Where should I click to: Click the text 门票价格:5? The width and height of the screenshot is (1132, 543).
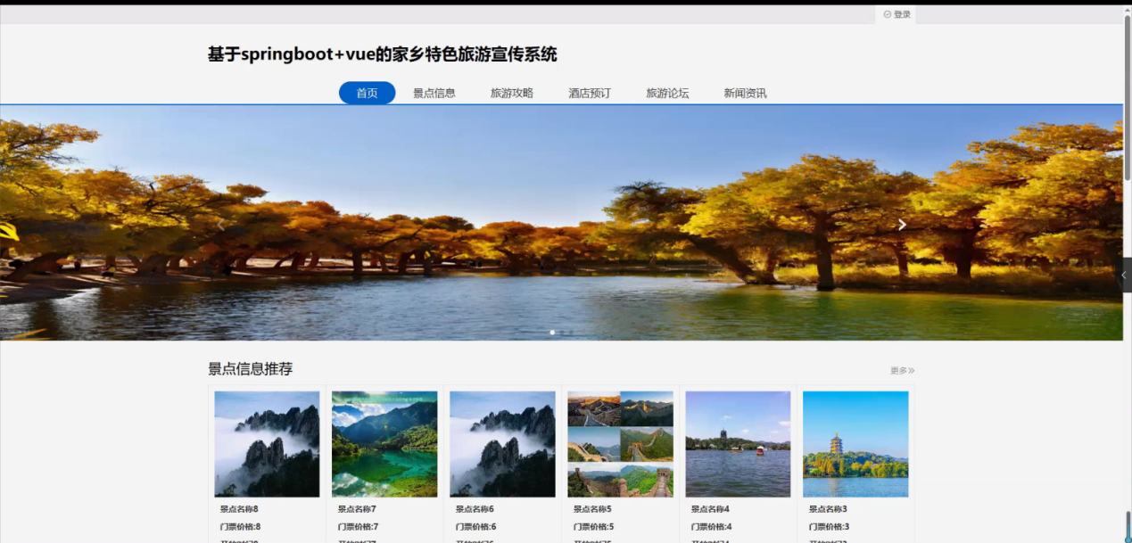point(593,527)
